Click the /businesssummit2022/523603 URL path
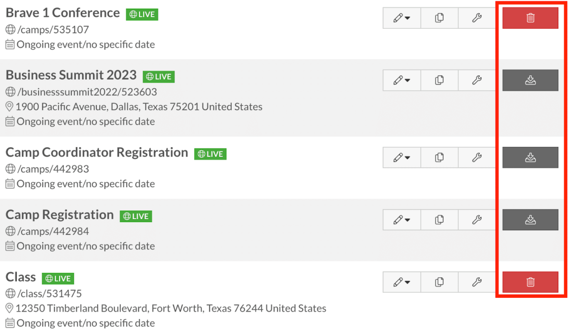Image resolution: width=577 pixels, height=331 pixels. (87, 92)
